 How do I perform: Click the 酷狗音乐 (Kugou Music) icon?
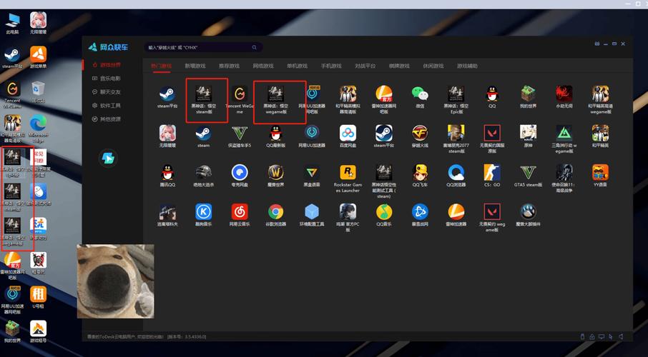coord(204,211)
